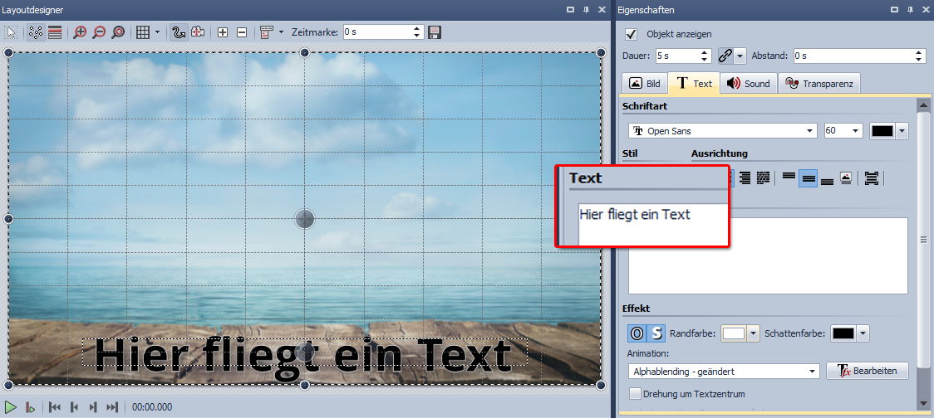Step to the previous keyframe
This screenshot has width=934, height=418.
[74, 407]
